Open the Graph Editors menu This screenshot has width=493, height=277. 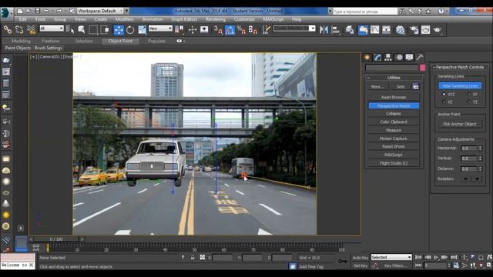pos(184,19)
